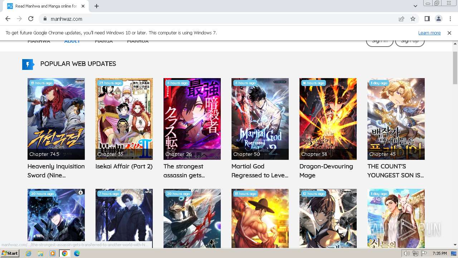458x258 pixels.
Task: Open second-row cover tagged 7 hours ago
Action: 124,219
